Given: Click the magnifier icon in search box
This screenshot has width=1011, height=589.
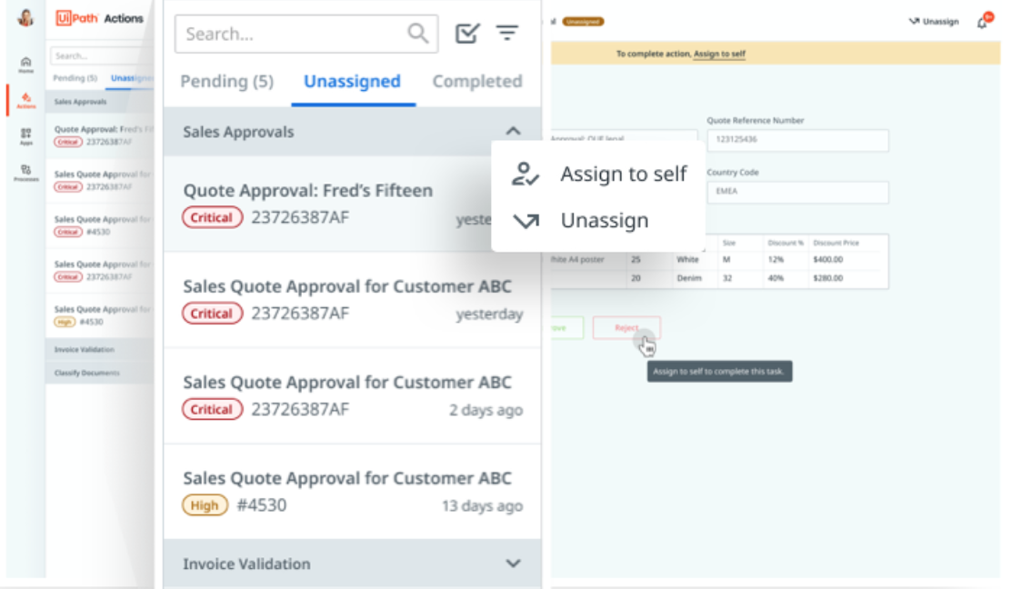Looking at the screenshot, I should pyautogui.click(x=417, y=34).
